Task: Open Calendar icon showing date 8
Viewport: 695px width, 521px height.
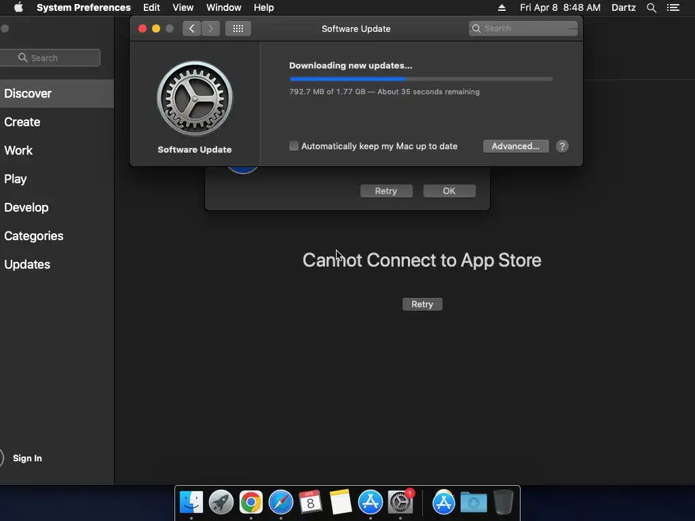Action: pyautogui.click(x=310, y=502)
